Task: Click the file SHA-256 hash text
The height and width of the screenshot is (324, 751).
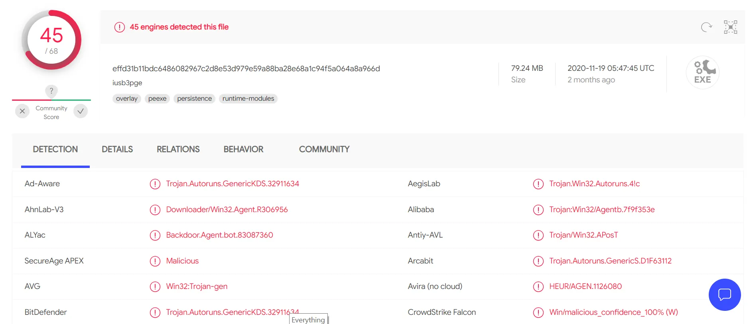Action: pyautogui.click(x=246, y=68)
